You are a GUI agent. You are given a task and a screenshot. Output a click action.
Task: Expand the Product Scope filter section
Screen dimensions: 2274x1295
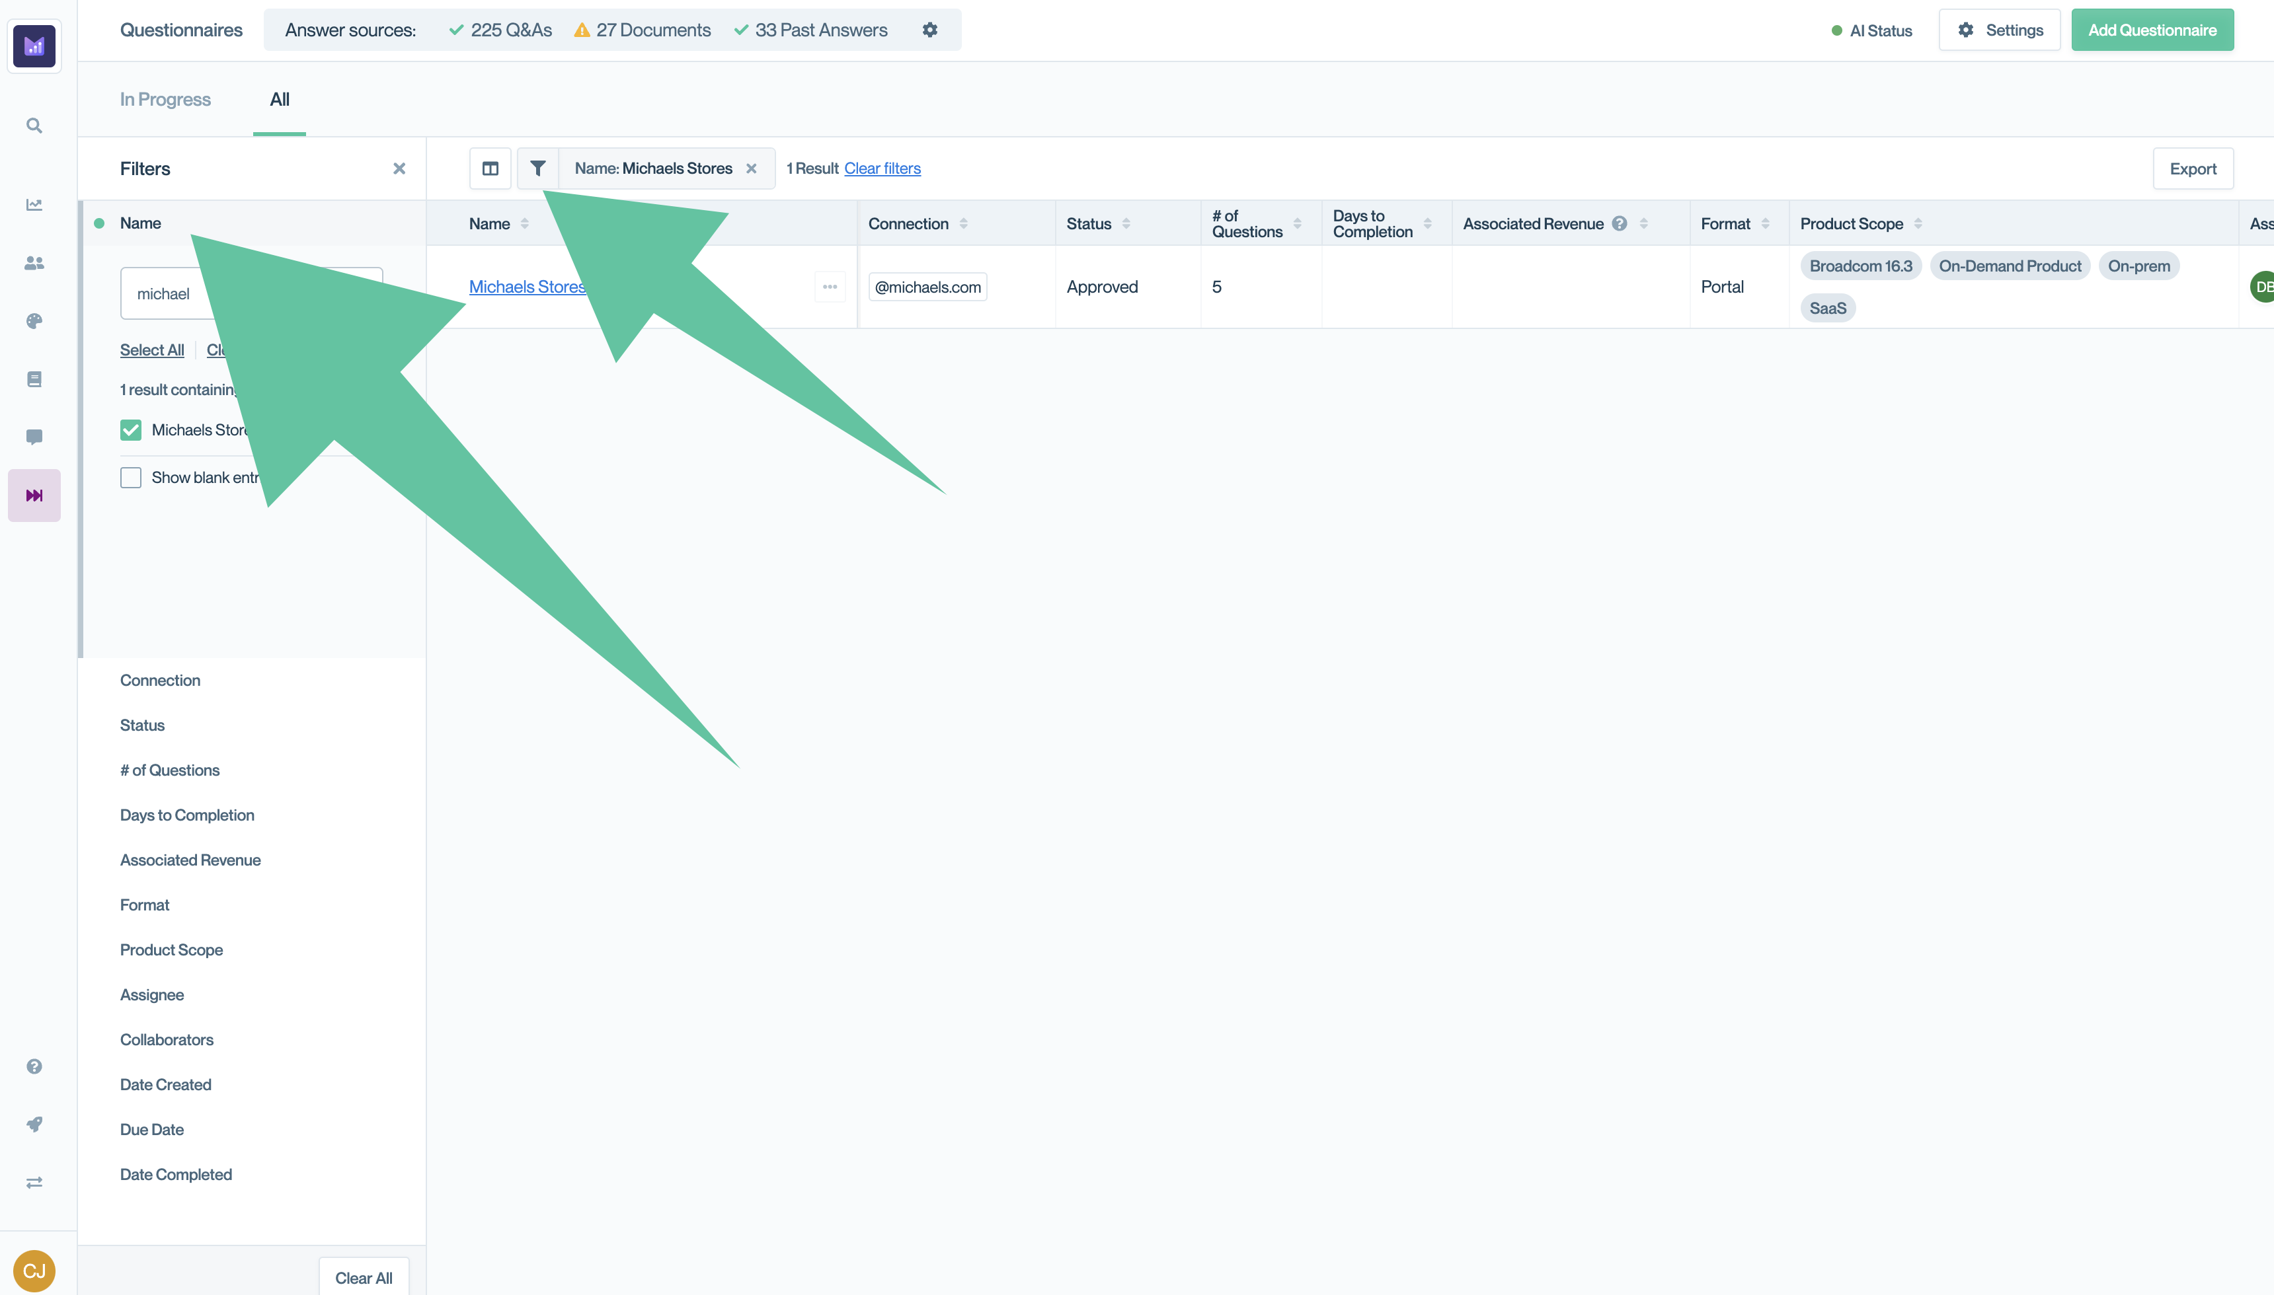tap(171, 949)
